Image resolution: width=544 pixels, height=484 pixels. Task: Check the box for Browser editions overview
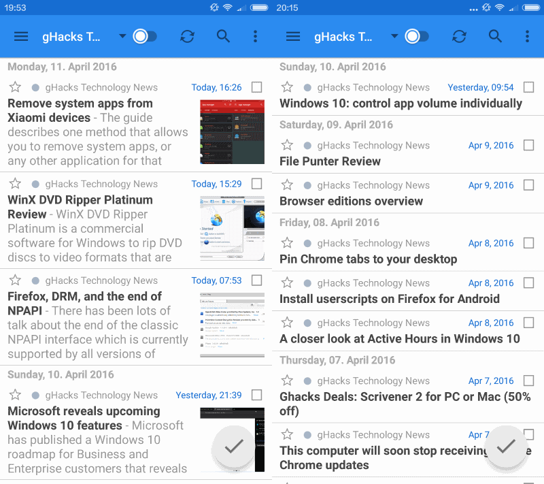pyautogui.click(x=529, y=185)
